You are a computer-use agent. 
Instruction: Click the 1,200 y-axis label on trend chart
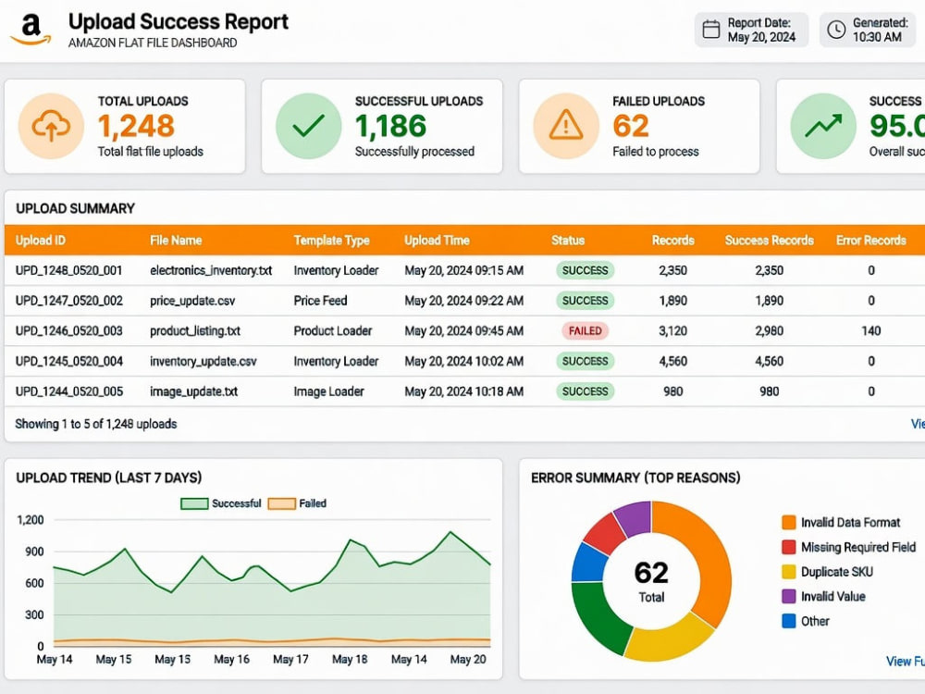tap(31, 520)
